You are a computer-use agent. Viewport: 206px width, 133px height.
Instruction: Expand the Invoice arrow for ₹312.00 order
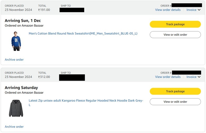pos(199,77)
